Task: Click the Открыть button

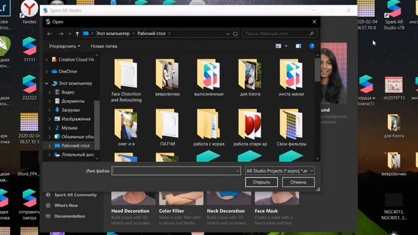Action: (261, 182)
